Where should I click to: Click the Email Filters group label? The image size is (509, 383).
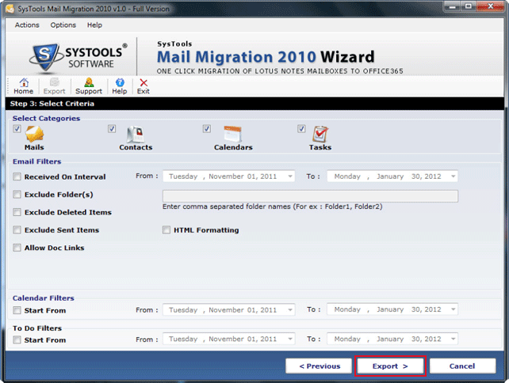coord(36,161)
